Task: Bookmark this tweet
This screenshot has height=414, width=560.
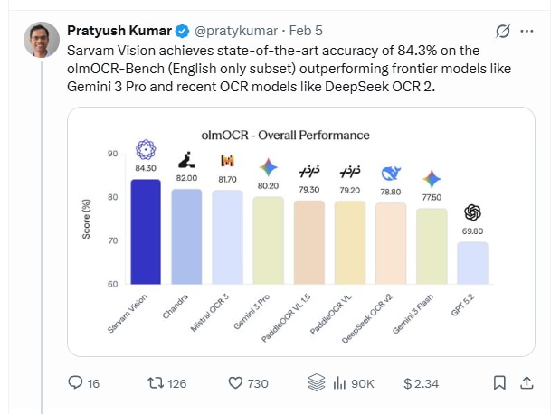Action: (x=498, y=383)
